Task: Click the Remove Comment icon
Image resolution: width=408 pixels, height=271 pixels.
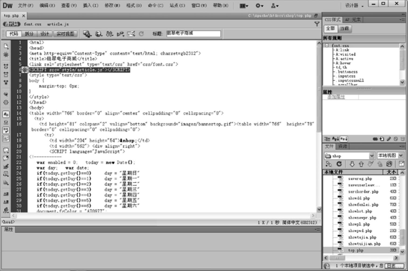Action: pyautogui.click(x=6, y=158)
